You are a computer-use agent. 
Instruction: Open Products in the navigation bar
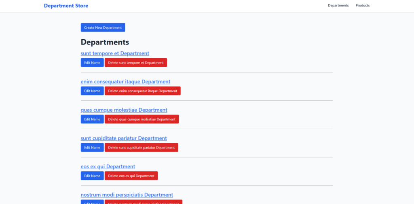(362, 6)
